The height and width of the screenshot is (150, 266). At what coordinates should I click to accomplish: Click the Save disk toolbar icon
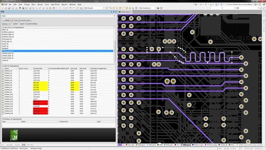point(9,8)
